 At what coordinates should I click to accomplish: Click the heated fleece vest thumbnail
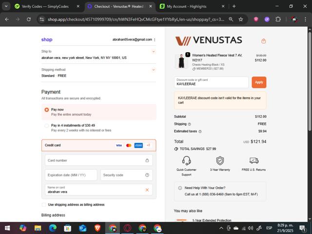[x=181, y=61]
